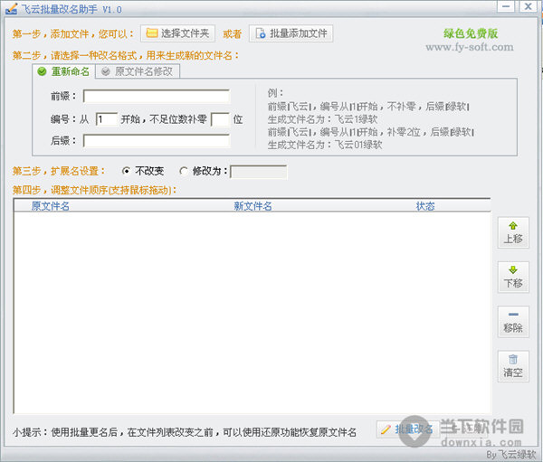Click the 批量添加文件 button
The height and width of the screenshot is (462, 543).
pyautogui.click(x=291, y=33)
